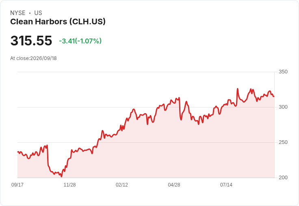Click the Clean Harbors (CLH.US) title

point(58,21)
